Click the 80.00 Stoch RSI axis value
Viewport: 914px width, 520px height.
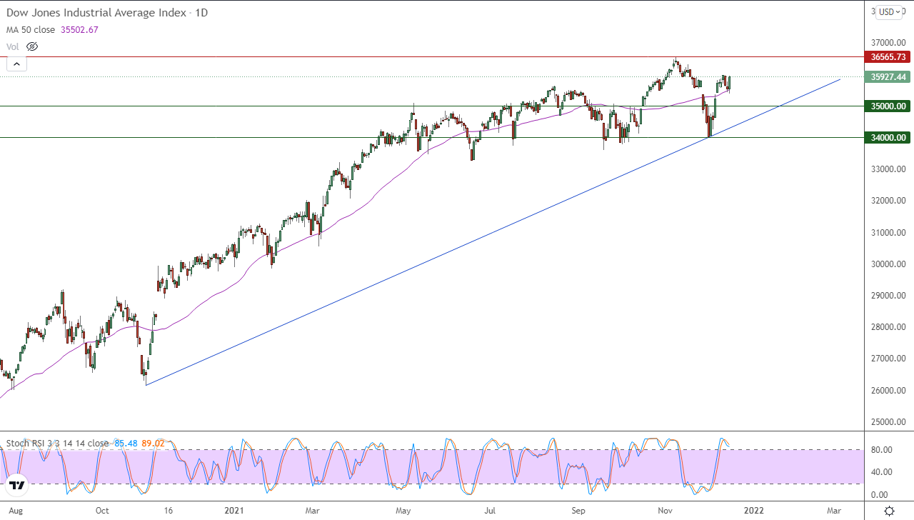pyautogui.click(x=881, y=450)
